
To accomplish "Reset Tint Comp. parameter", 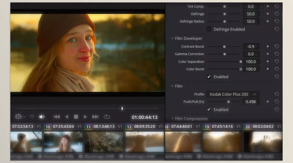I will (277, 6).
